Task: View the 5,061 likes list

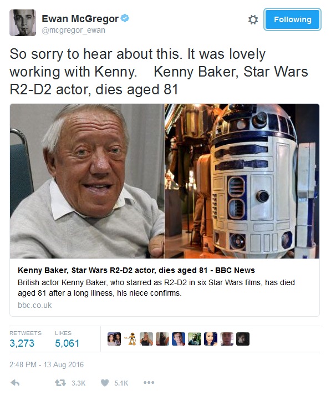Action: (67, 343)
